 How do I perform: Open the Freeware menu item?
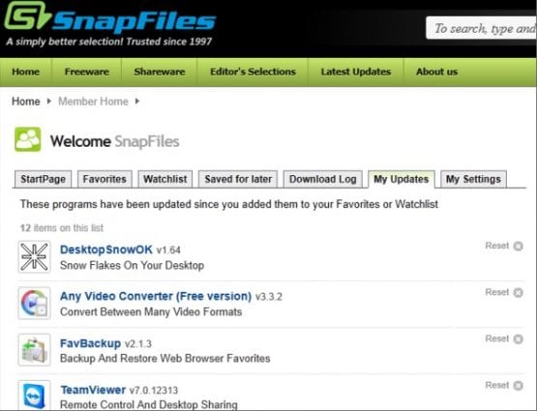click(87, 72)
